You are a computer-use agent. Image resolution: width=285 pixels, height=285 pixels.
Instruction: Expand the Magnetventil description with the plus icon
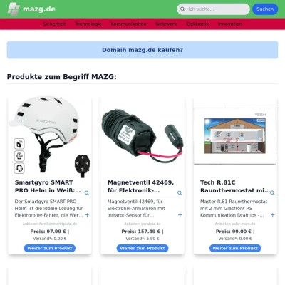(x=180, y=215)
